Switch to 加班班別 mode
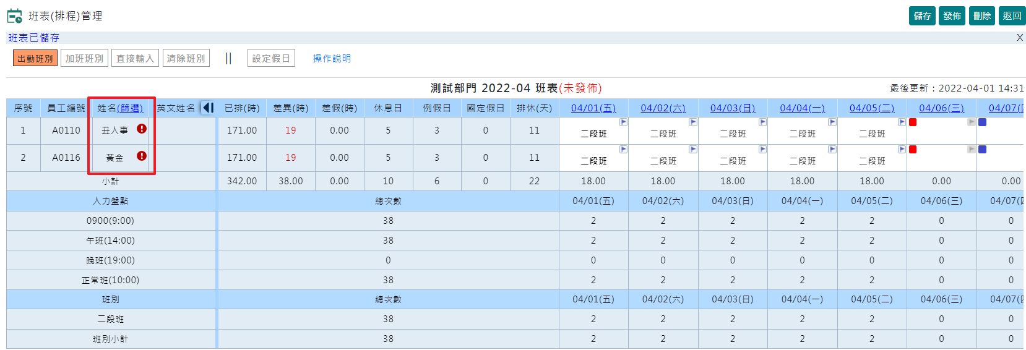The width and height of the screenshot is (1026, 350). click(x=84, y=58)
